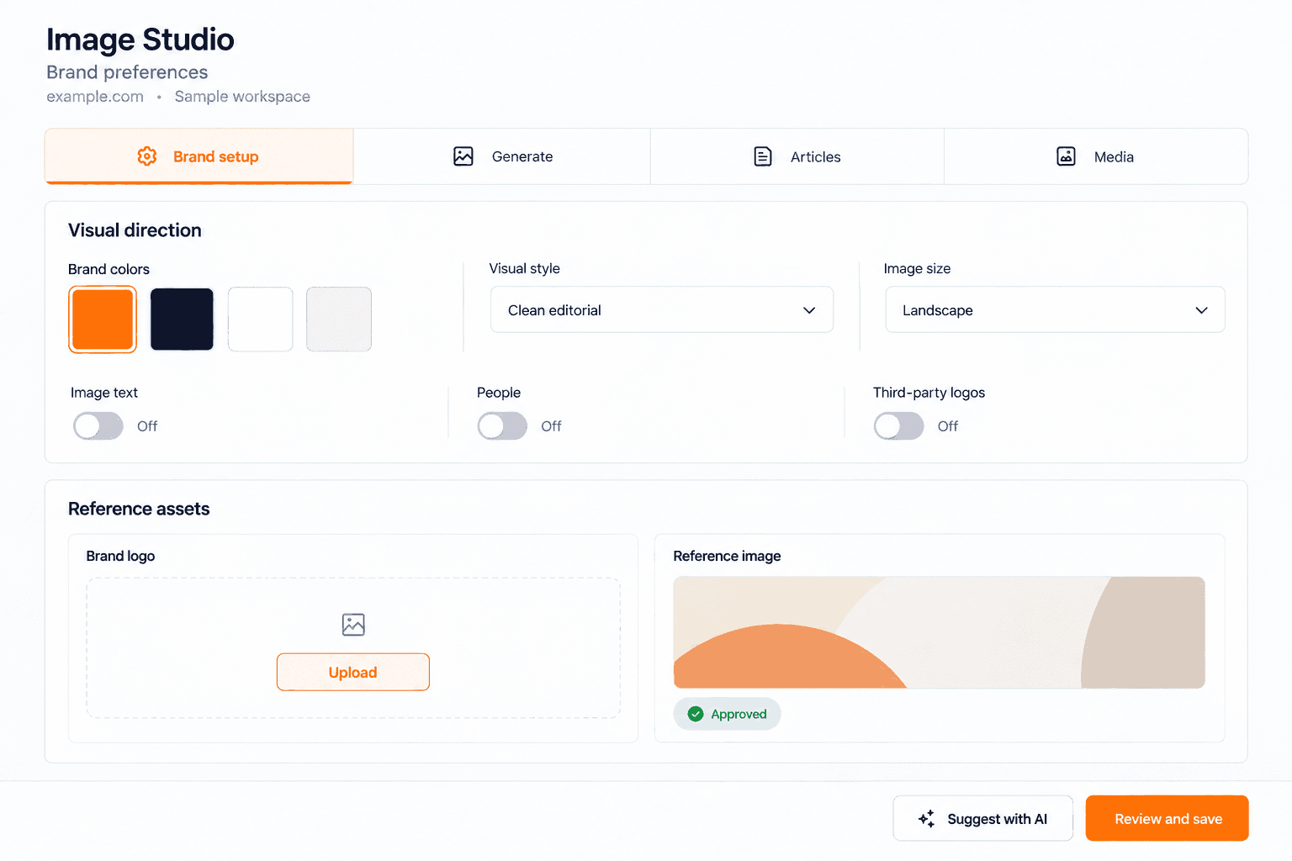Click the reference image thumbnail
This screenshot has width=1292, height=861.
pos(940,632)
